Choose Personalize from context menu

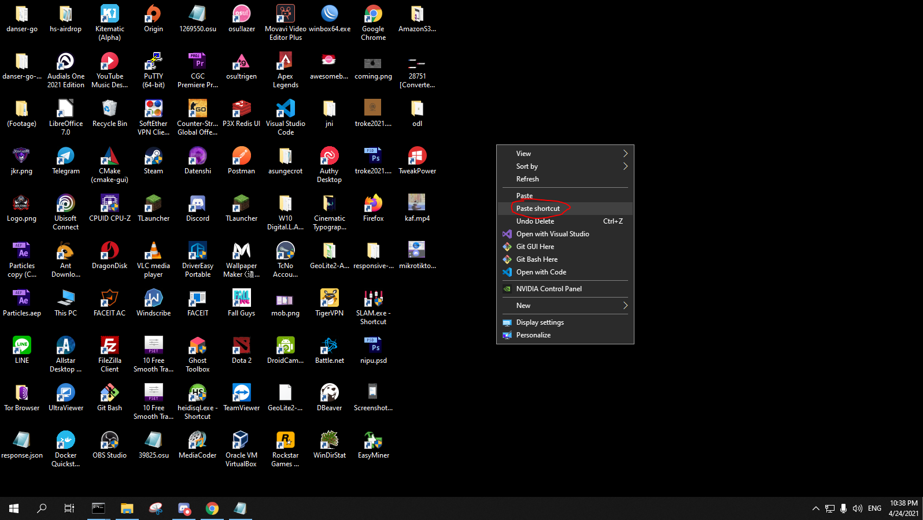click(x=565, y=335)
